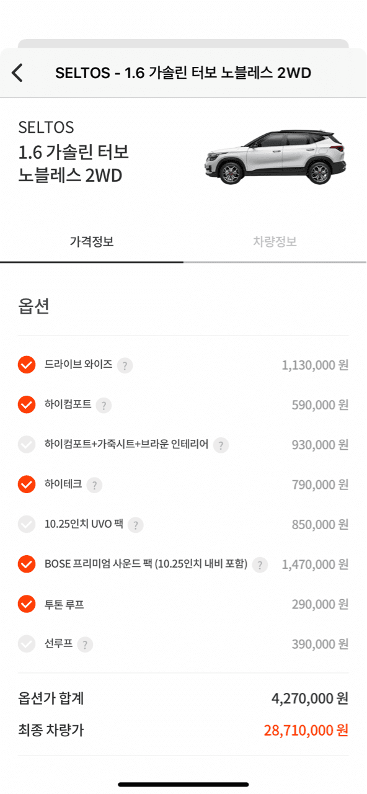Select the 선루프 option checkbox

coord(26,644)
